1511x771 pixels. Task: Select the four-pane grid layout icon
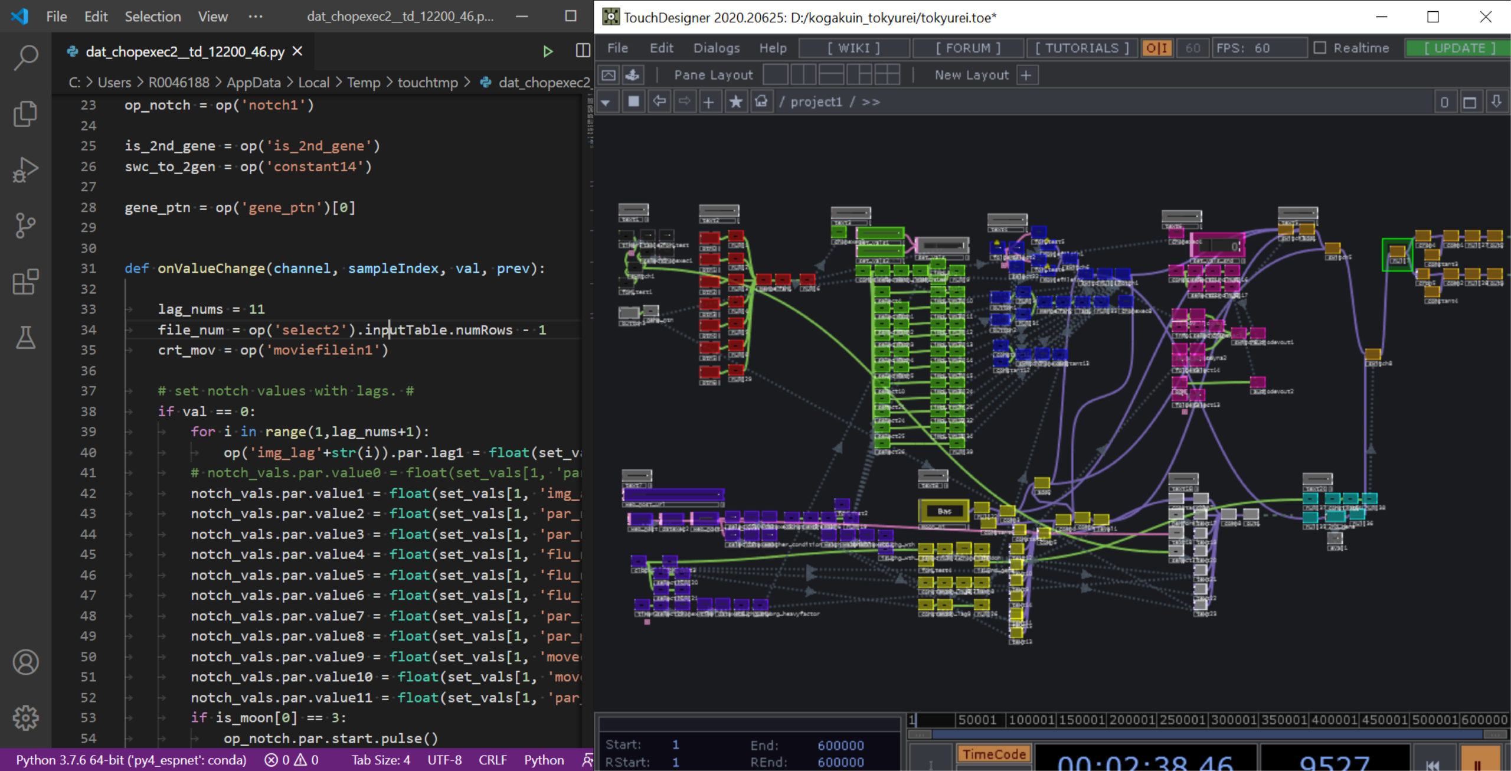tap(887, 75)
